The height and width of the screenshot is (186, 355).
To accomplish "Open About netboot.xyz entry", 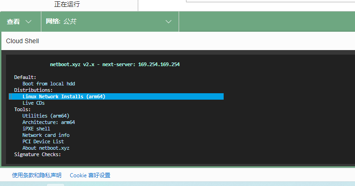I will (x=46, y=148).
